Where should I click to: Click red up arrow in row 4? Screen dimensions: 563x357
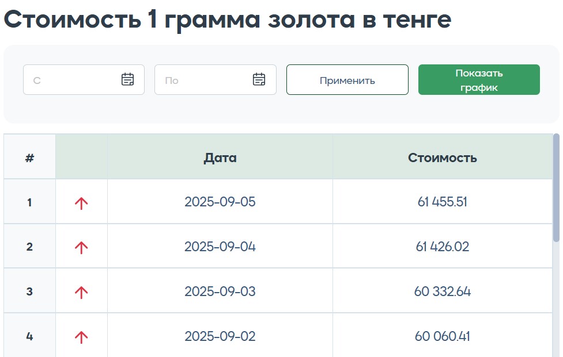click(x=81, y=337)
